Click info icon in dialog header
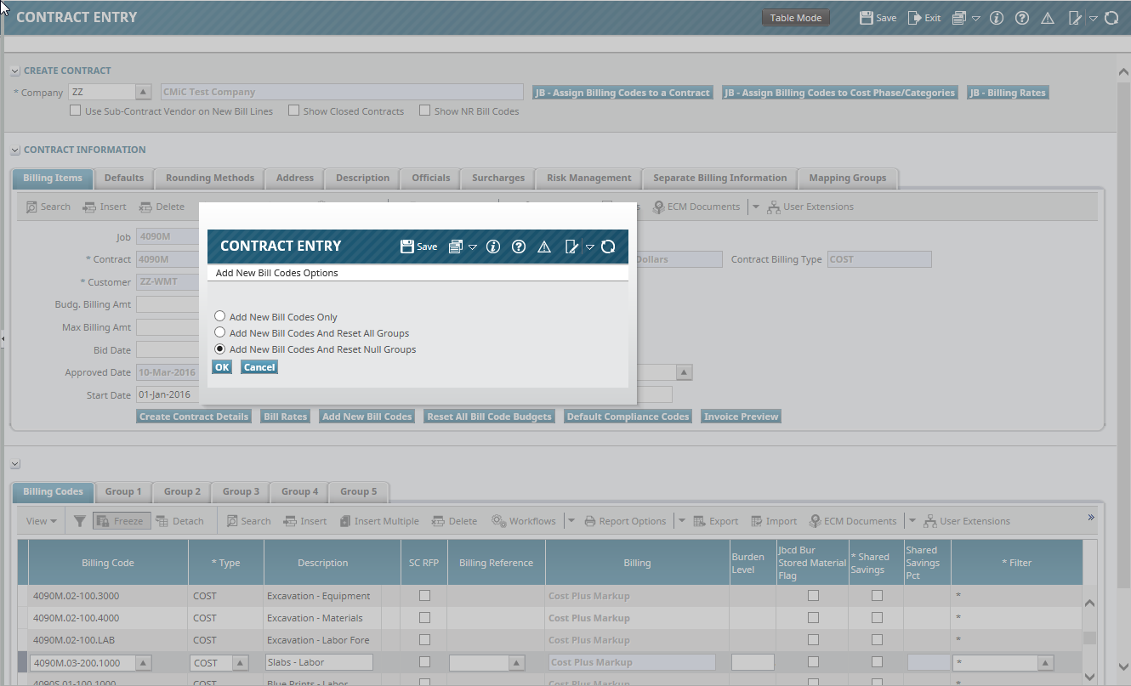 coord(492,247)
